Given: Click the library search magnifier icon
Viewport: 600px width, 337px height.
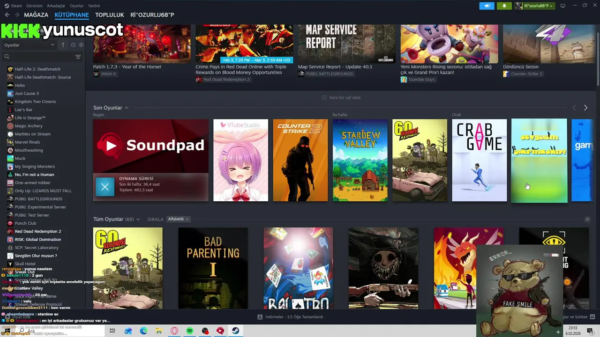Looking at the screenshot, I should [7, 57].
